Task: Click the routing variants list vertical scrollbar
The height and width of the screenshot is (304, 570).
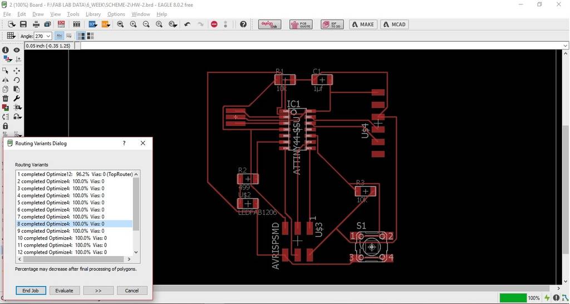Action: point(136,213)
